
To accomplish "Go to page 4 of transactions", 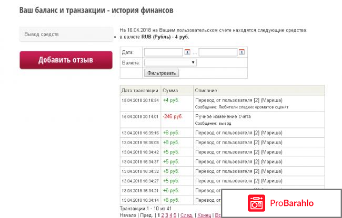I will (170, 215).
